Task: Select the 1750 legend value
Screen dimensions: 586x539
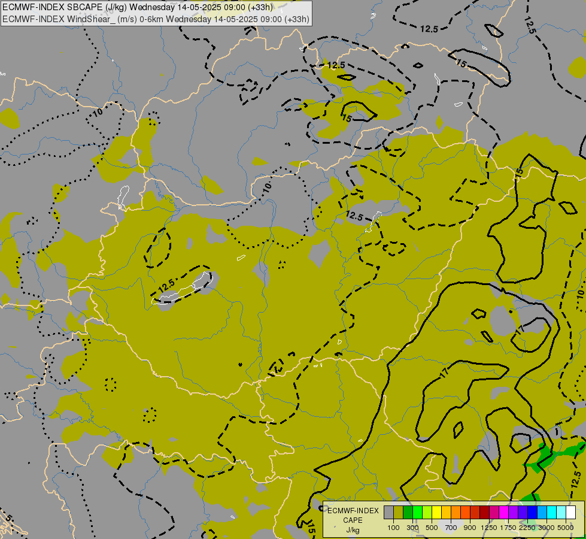Action: point(508,528)
